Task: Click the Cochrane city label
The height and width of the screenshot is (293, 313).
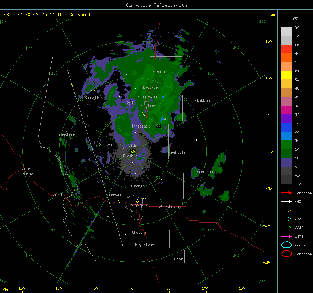Action: (114, 195)
